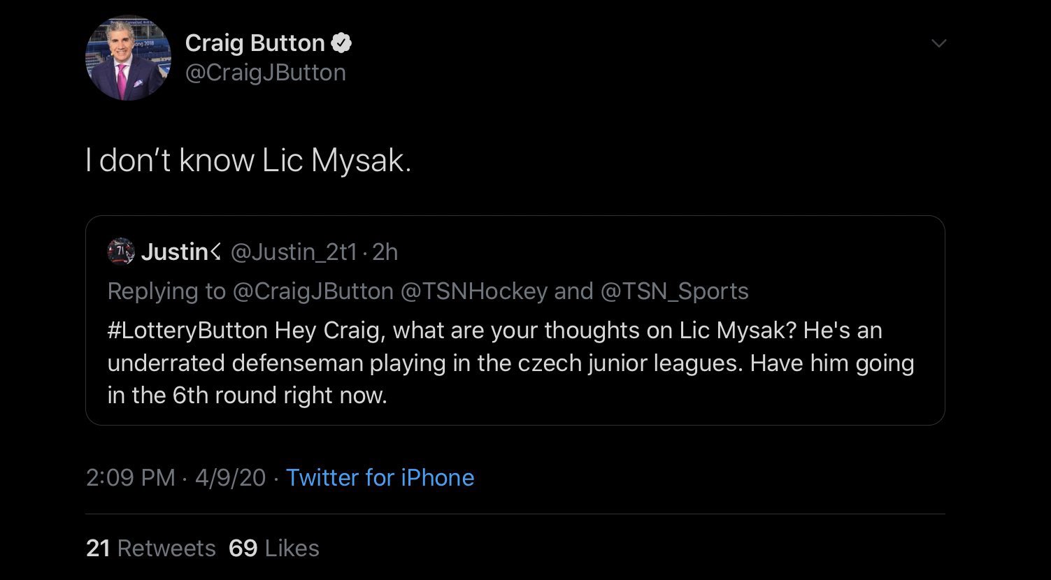The height and width of the screenshot is (580, 1051).
Task: Open the @TSN_Sports mention
Action: (x=674, y=291)
